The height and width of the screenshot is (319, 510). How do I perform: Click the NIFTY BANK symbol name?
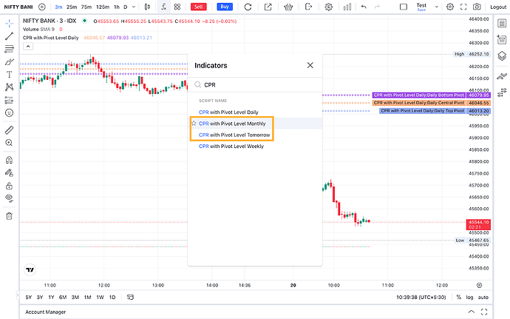point(18,7)
